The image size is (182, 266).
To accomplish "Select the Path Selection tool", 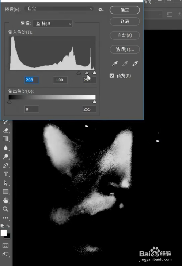I will (6, 183).
